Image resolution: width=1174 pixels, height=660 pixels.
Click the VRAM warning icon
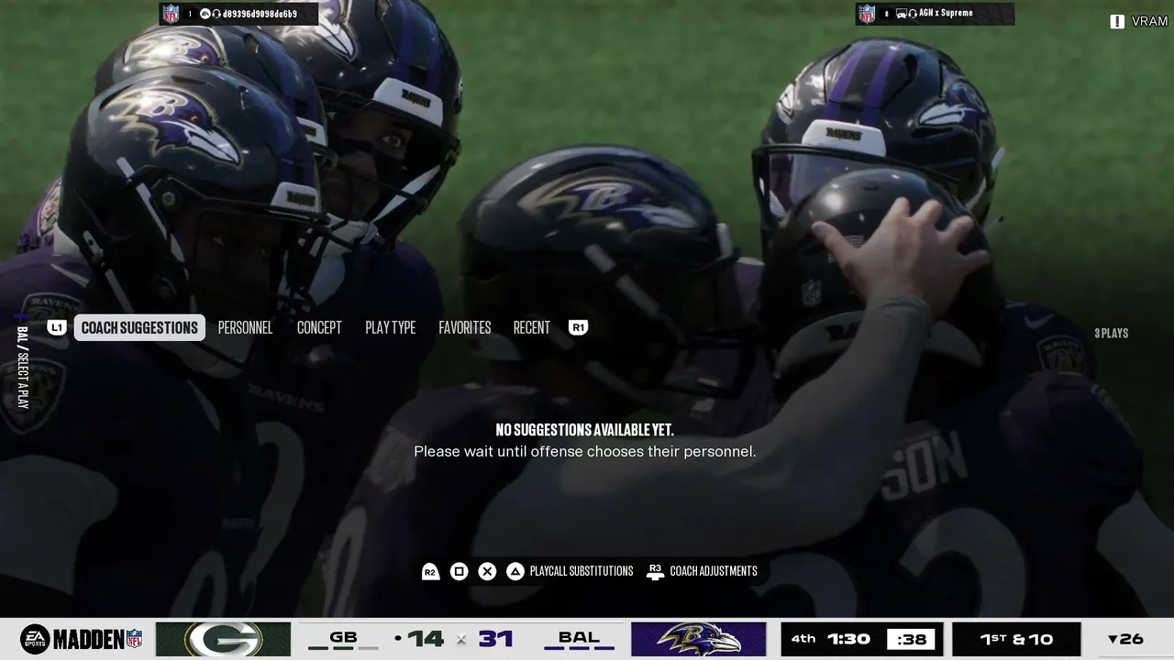click(1117, 21)
